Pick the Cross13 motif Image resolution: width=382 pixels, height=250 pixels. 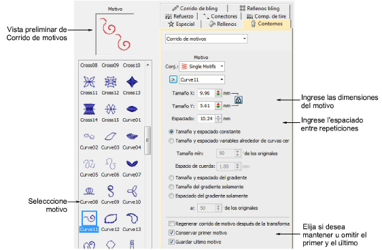pos(132,82)
